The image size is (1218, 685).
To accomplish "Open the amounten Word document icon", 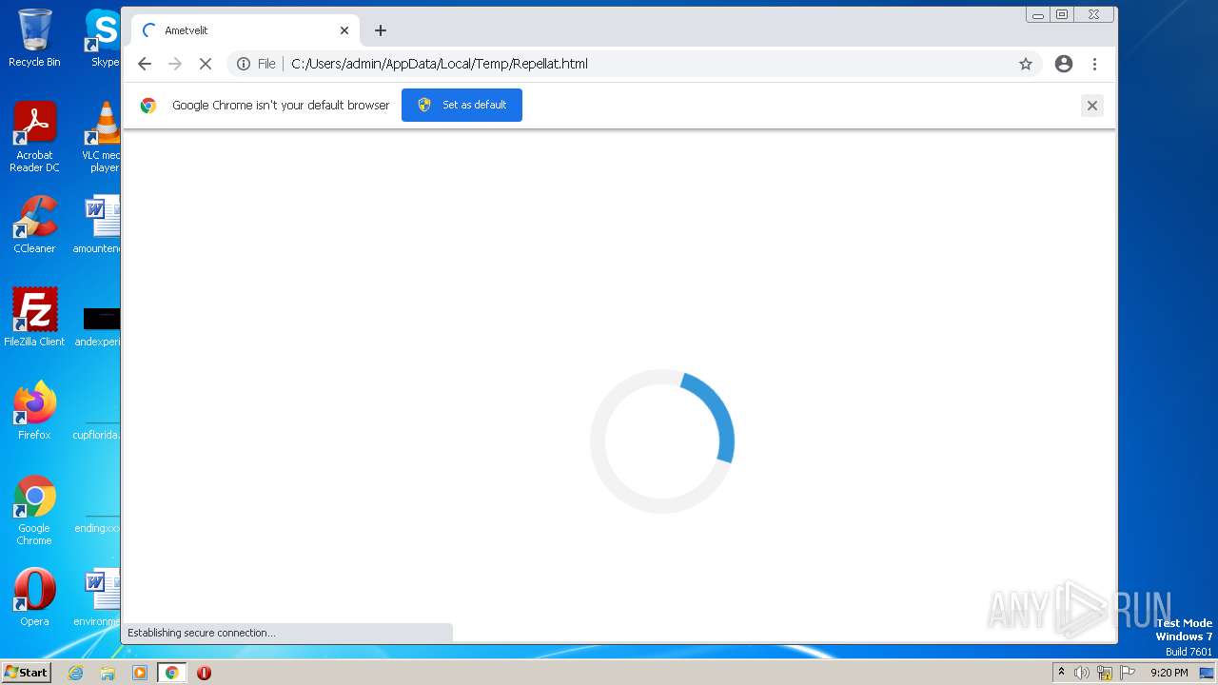I will tap(99, 225).
